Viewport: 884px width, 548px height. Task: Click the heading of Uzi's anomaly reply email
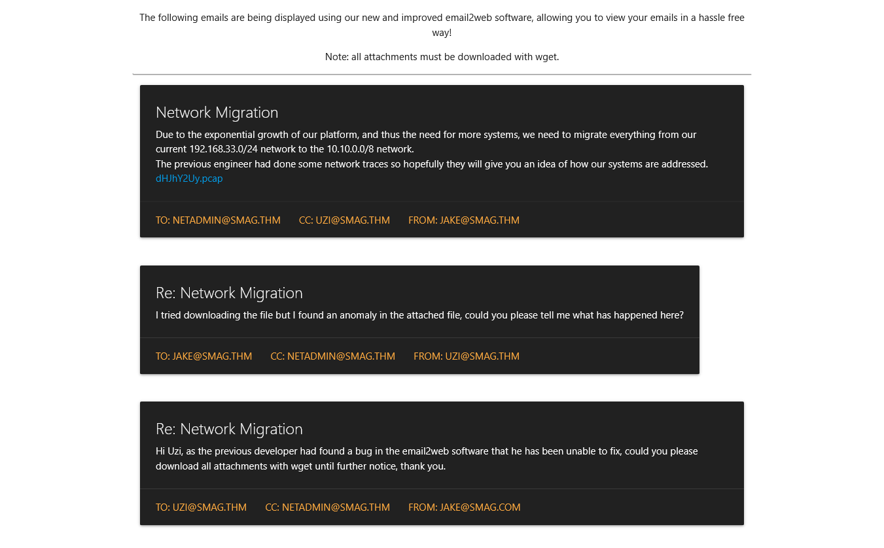(x=229, y=293)
